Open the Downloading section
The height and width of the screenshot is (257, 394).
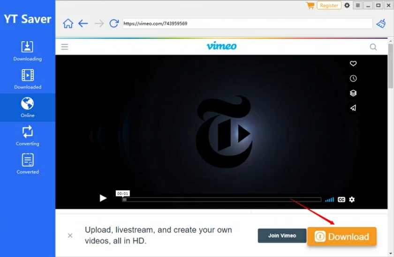pyautogui.click(x=27, y=51)
